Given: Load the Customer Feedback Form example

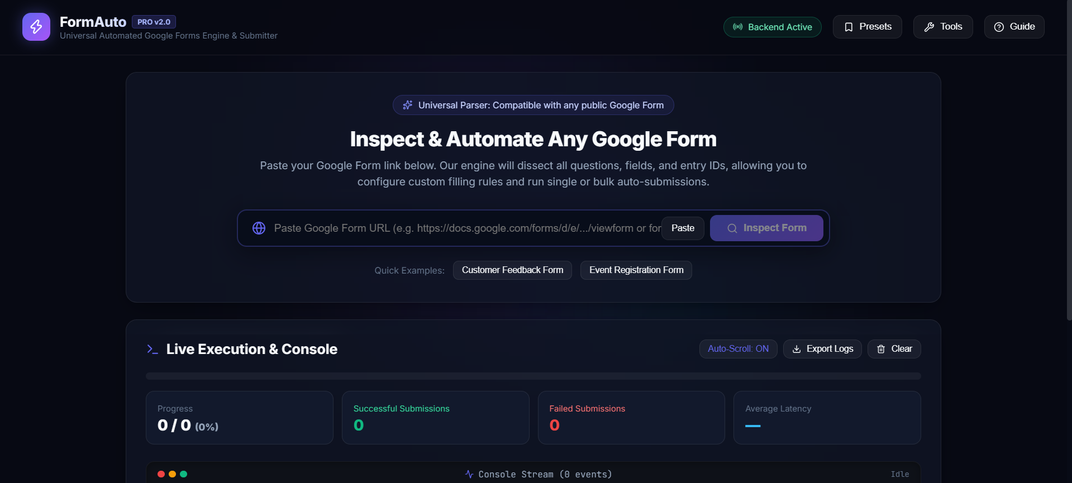Looking at the screenshot, I should [512, 270].
